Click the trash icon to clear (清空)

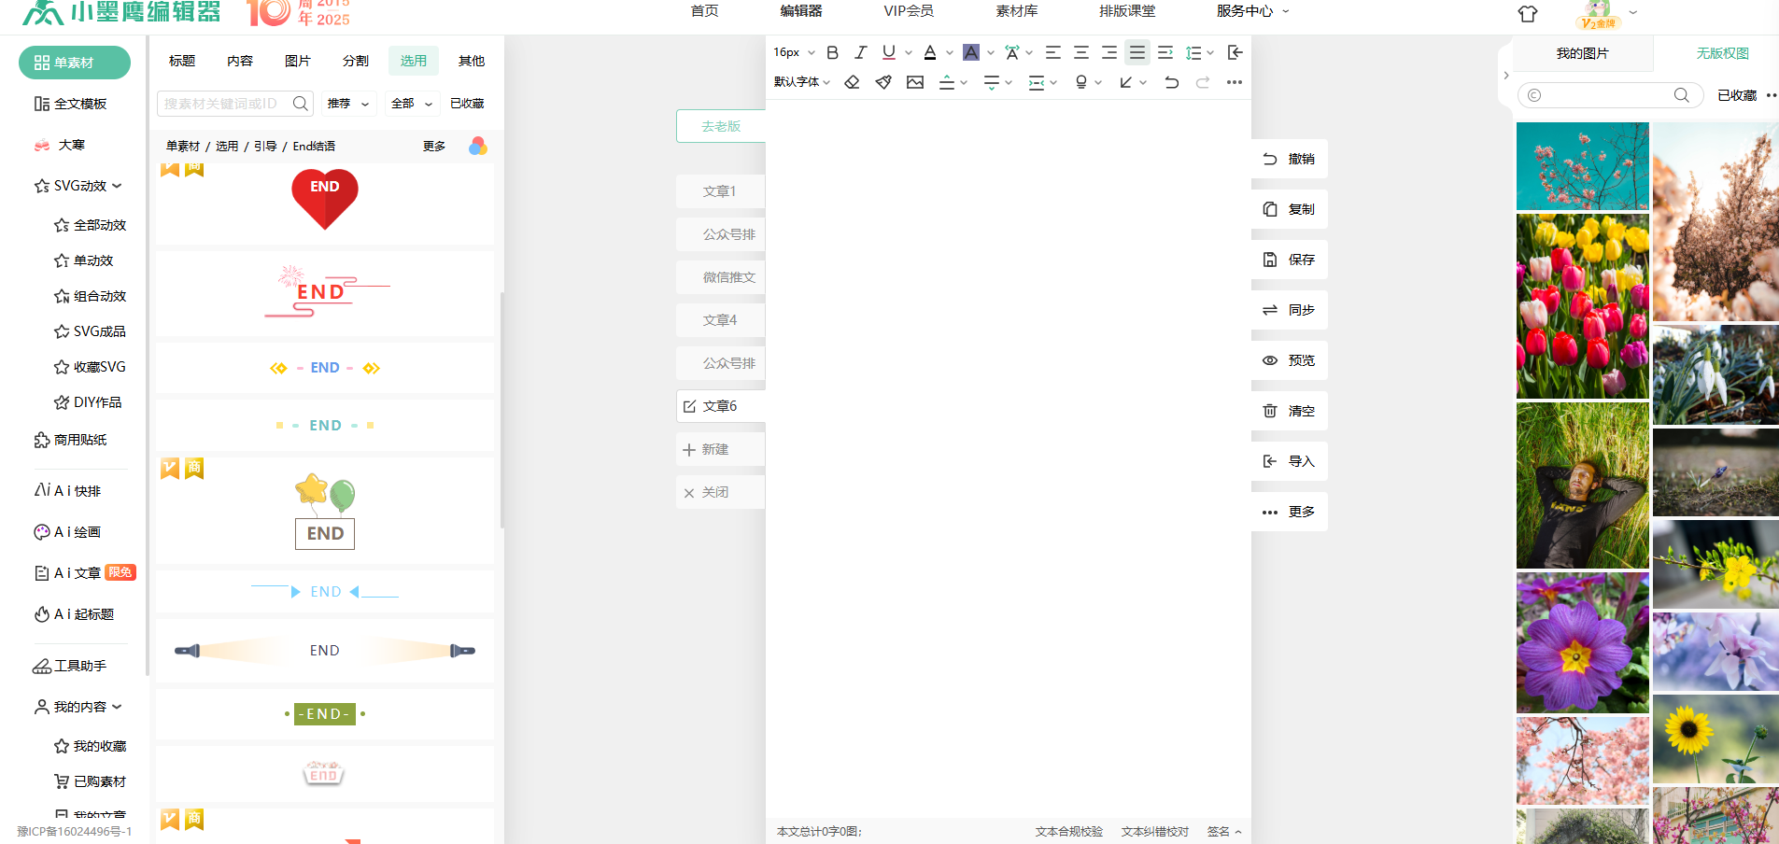pos(1270,411)
